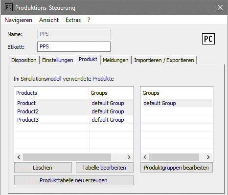This screenshot has width=228, height=195.
Task: Click Groups column header in products table
Action: [111, 93]
